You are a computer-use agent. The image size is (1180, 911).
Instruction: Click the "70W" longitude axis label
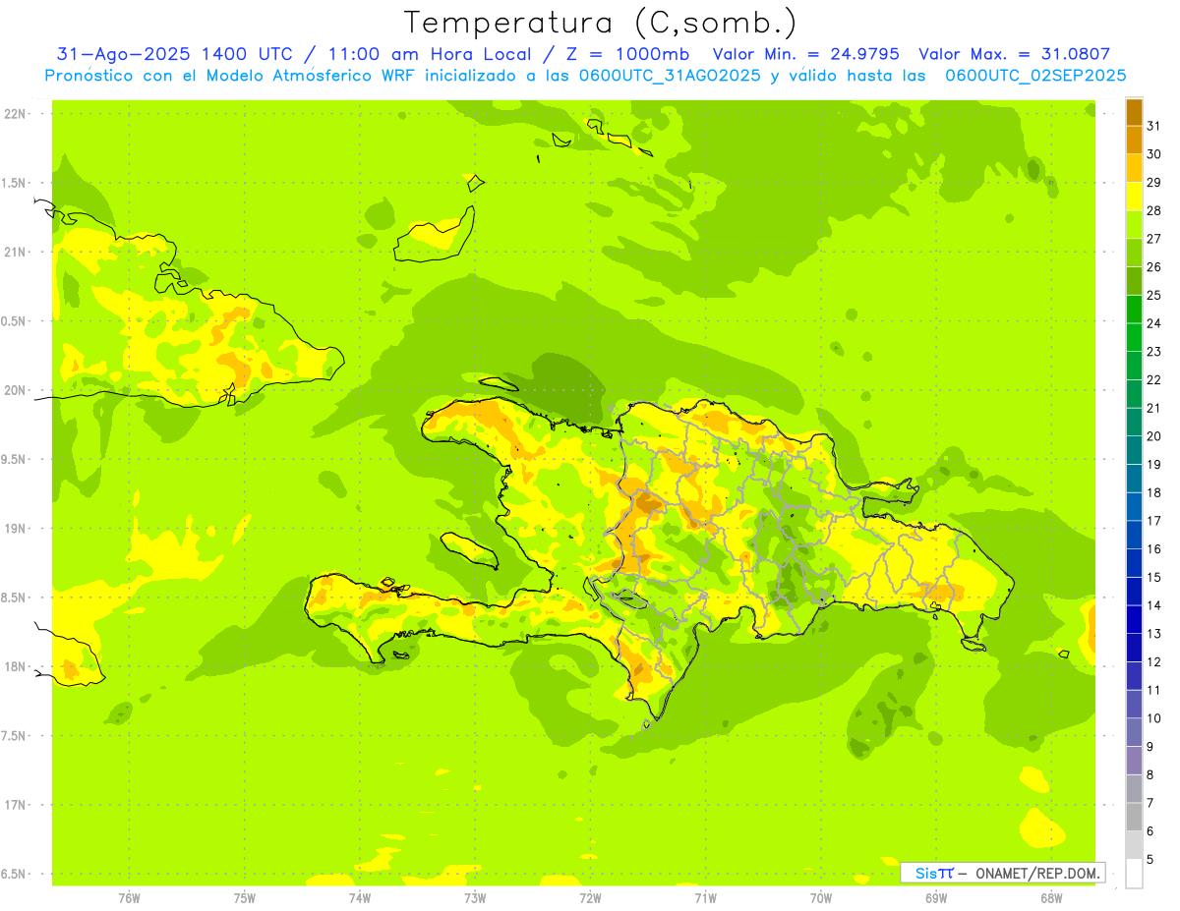point(821,897)
